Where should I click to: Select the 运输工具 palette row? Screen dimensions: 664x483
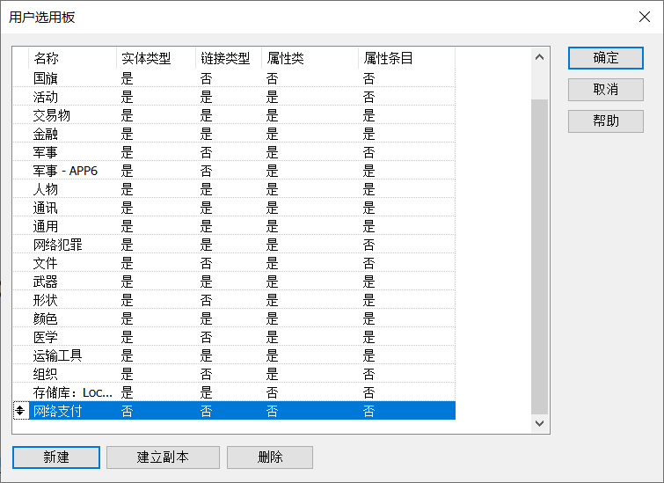tap(234, 355)
